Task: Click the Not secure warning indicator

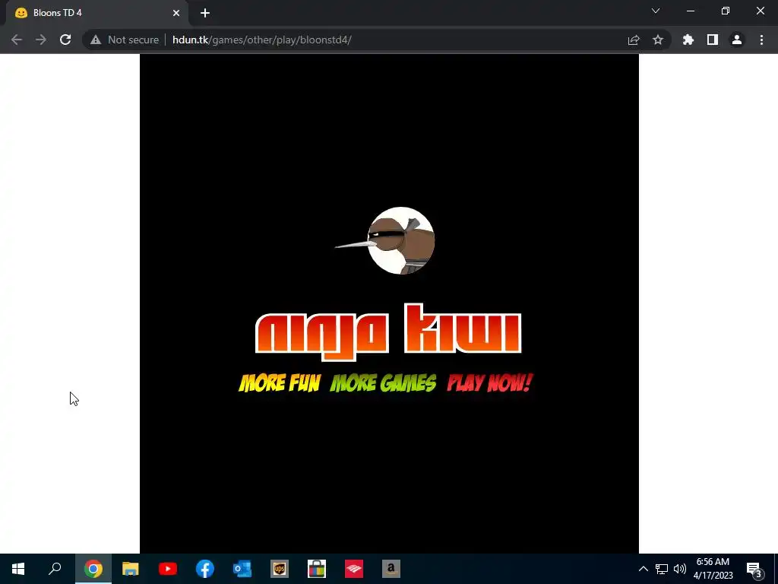Action: [125, 40]
